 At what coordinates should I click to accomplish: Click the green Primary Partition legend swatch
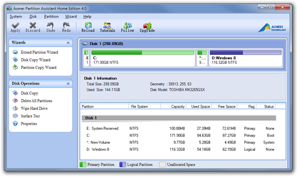(83, 164)
